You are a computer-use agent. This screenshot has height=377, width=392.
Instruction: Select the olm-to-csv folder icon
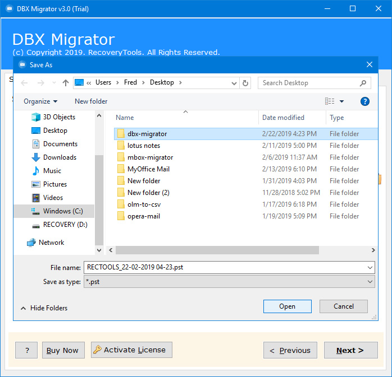121,204
